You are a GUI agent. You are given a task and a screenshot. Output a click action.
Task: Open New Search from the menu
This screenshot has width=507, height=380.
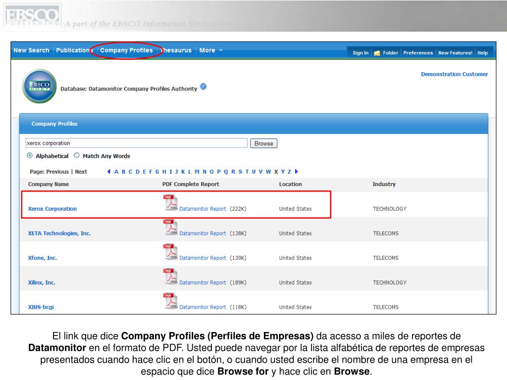(x=31, y=50)
